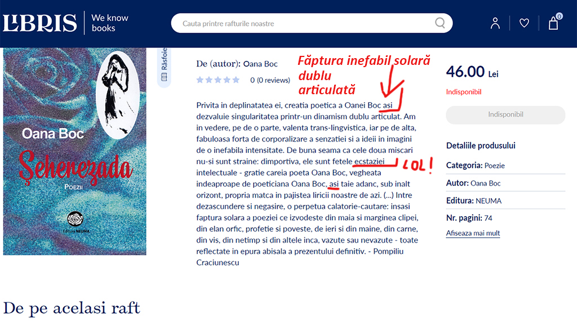This screenshot has height=325, width=577.
Task: Select the fifth rating star
Action: 236,80
